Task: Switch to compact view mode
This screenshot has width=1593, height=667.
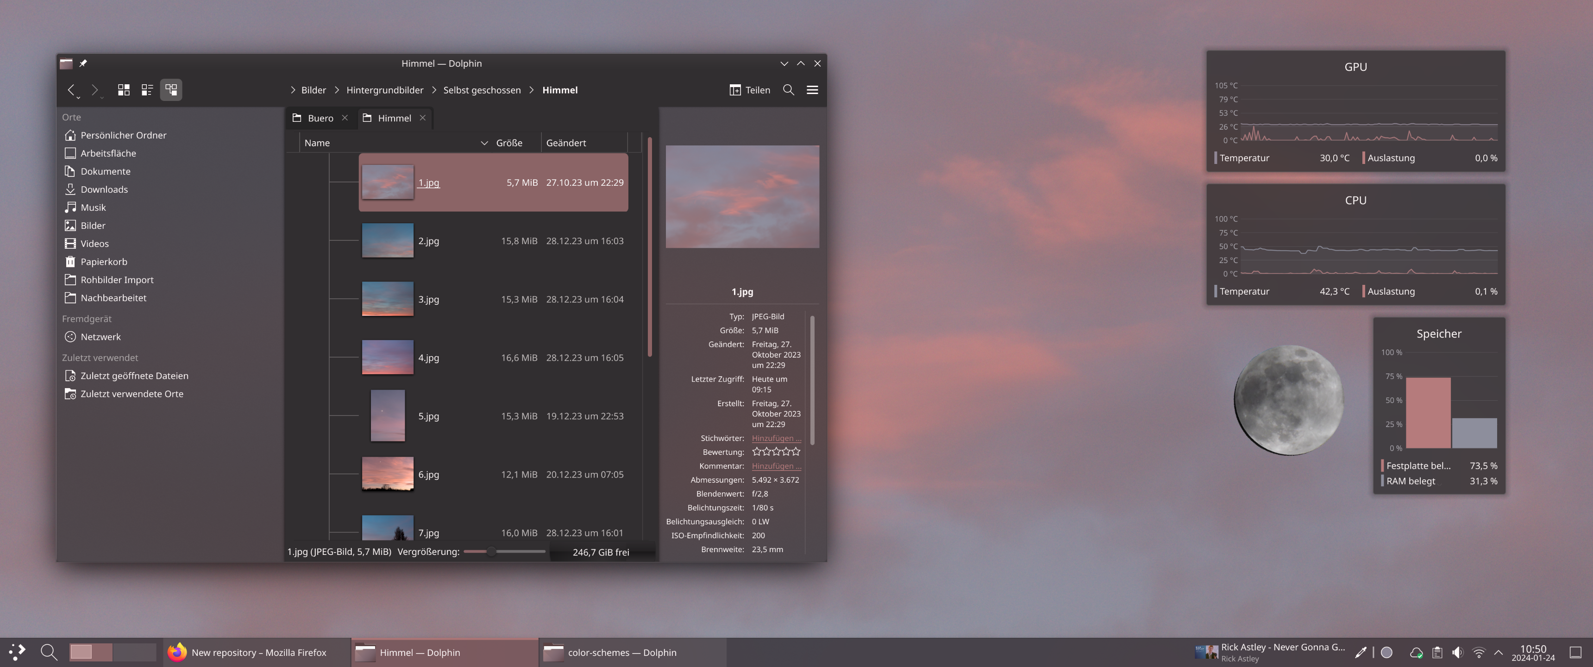Action: [147, 90]
